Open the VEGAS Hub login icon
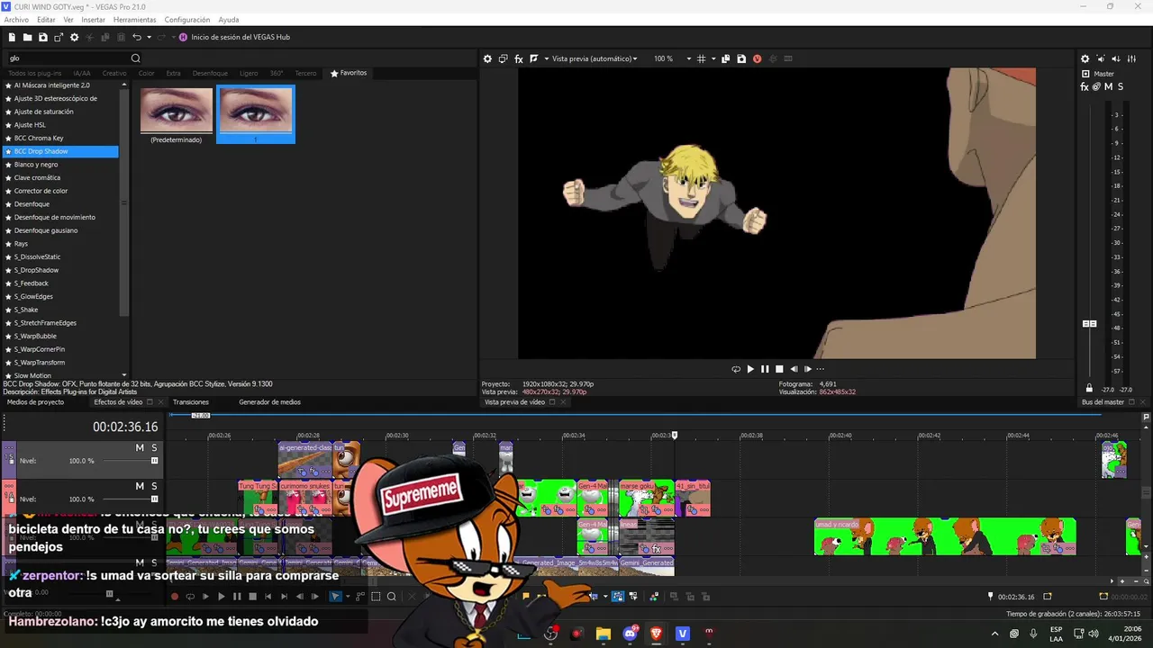The image size is (1153, 648). pyautogui.click(x=183, y=37)
